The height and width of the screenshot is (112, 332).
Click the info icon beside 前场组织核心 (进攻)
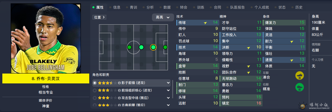119,90
